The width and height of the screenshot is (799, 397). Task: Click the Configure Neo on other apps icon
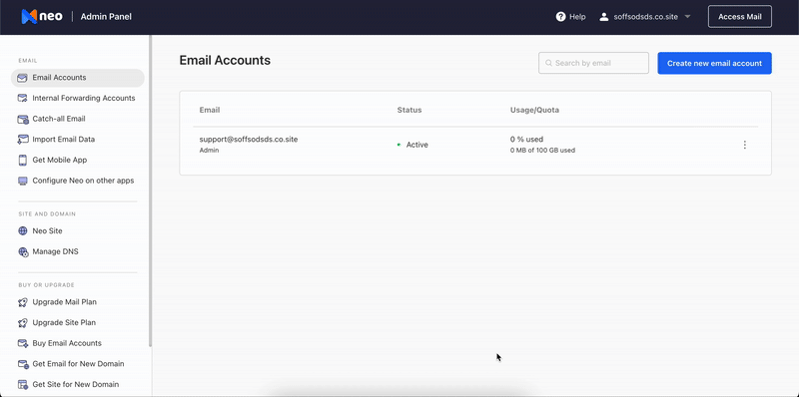pos(22,181)
